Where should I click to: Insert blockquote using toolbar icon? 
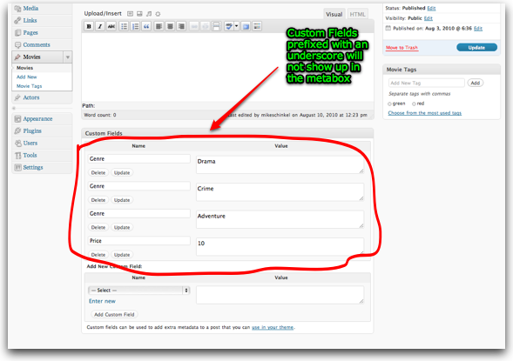pyautogui.click(x=146, y=26)
